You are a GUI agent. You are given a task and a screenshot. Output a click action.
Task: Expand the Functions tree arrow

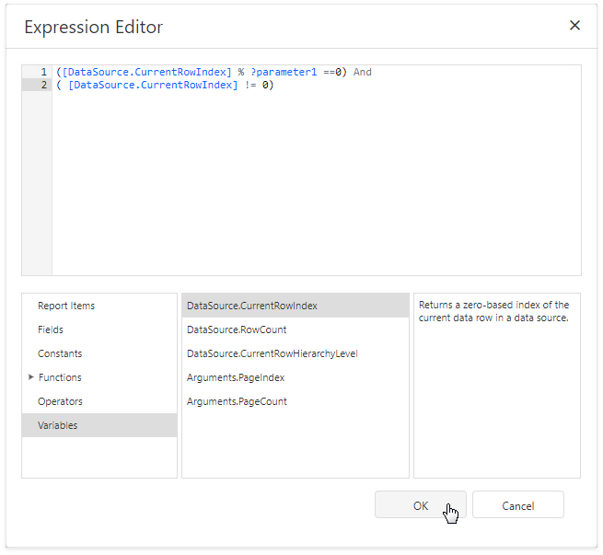[x=31, y=377]
